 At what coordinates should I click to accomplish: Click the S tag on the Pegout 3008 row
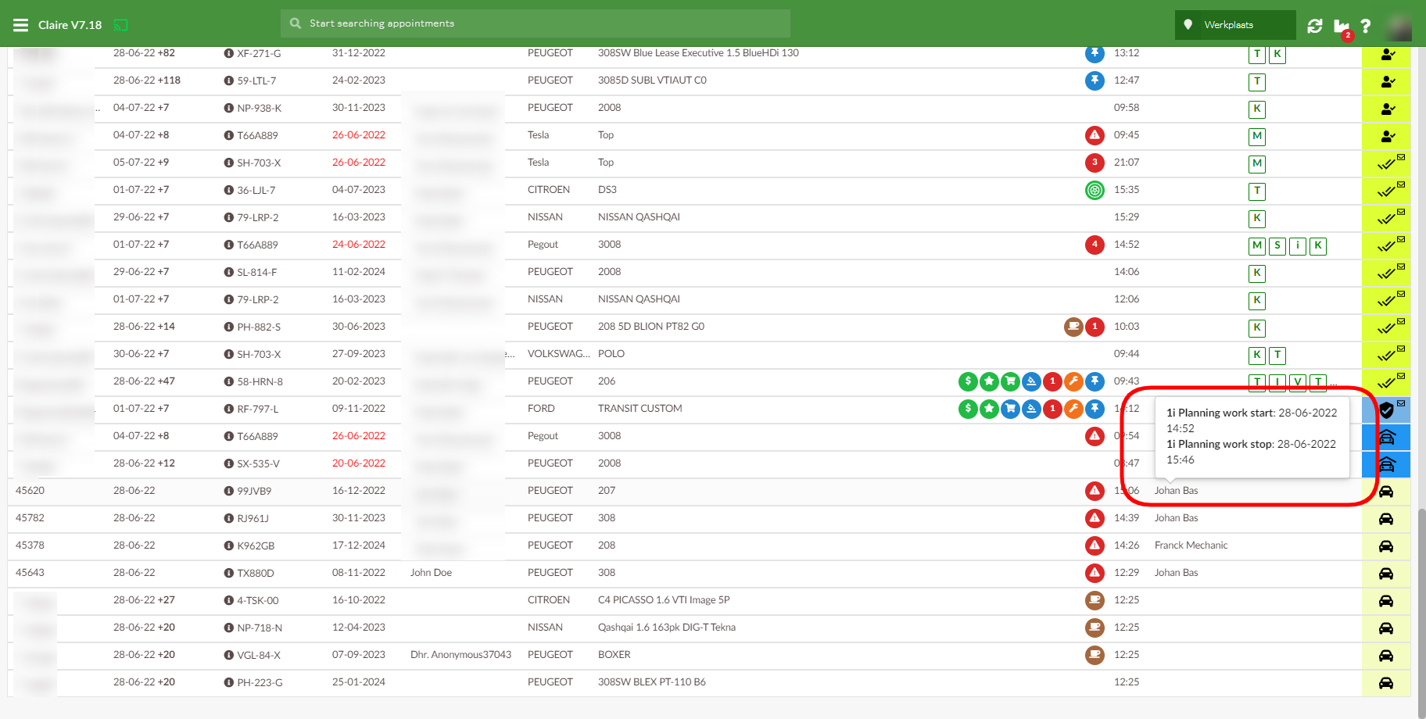(x=1277, y=245)
